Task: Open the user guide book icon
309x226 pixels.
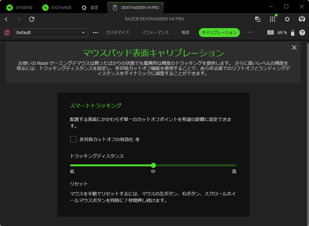Action: (x=271, y=33)
